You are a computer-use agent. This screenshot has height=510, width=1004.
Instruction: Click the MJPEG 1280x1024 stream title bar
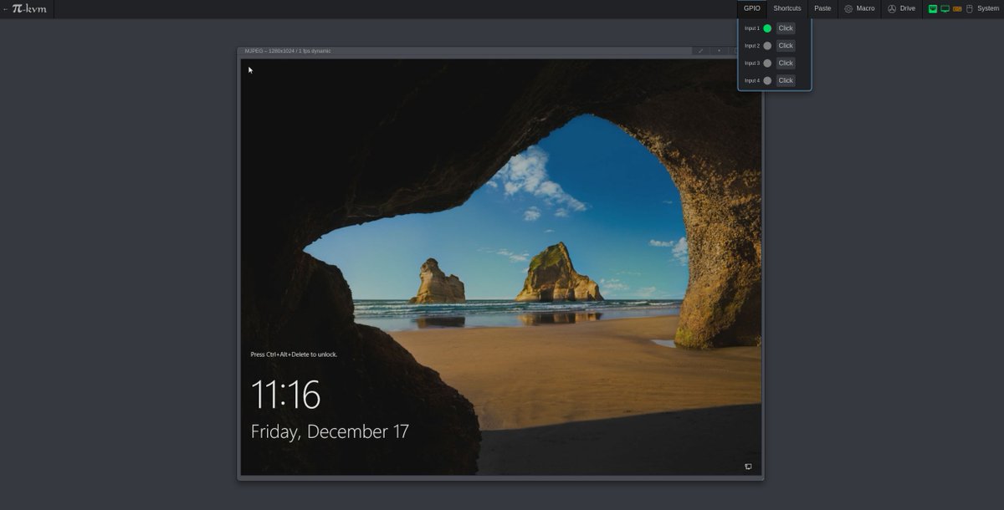(x=464, y=51)
